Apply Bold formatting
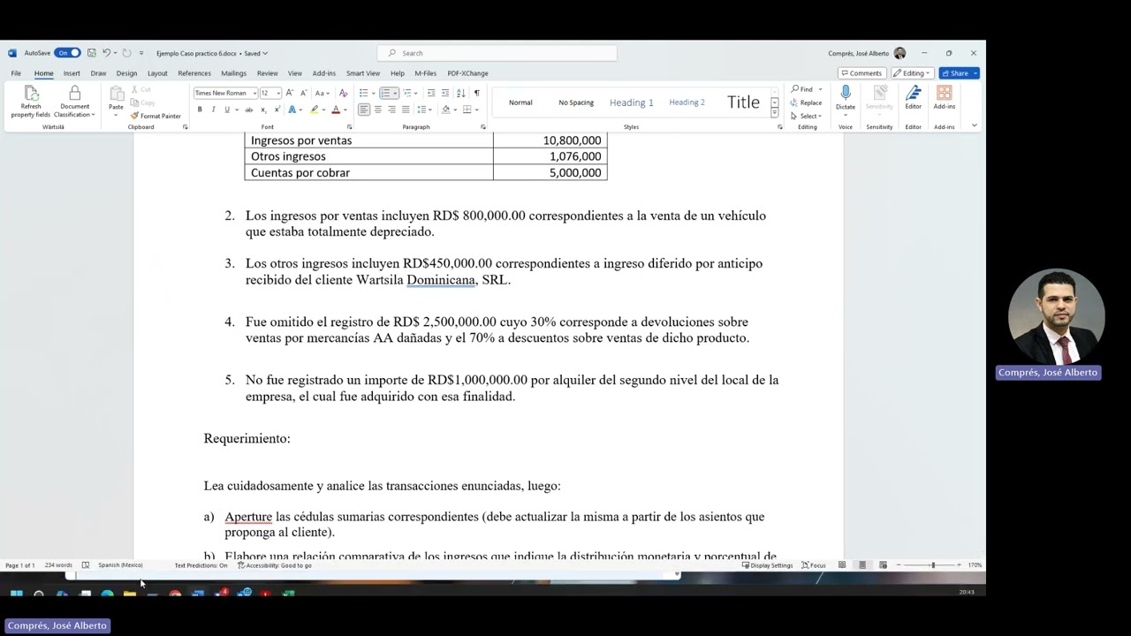 point(200,110)
